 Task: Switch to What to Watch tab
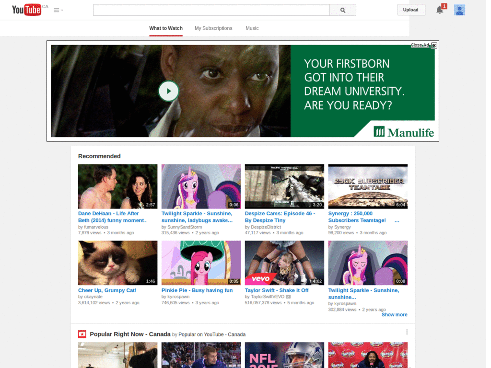165,28
